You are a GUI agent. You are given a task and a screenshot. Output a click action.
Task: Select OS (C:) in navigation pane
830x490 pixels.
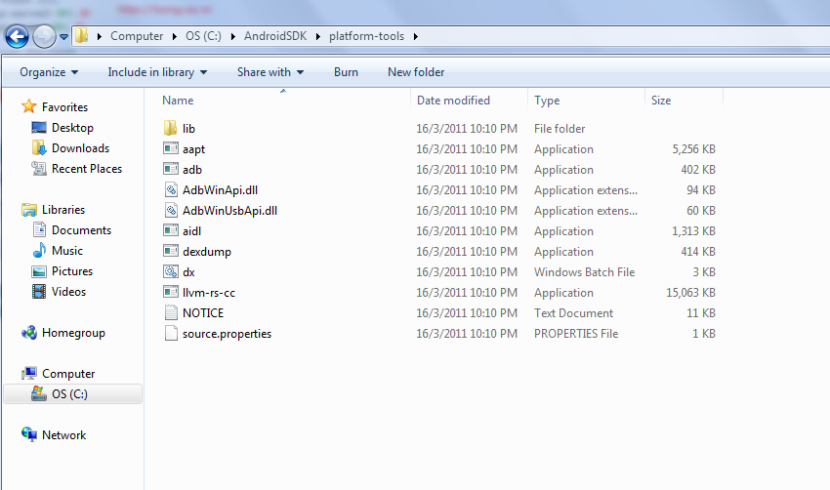point(71,394)
